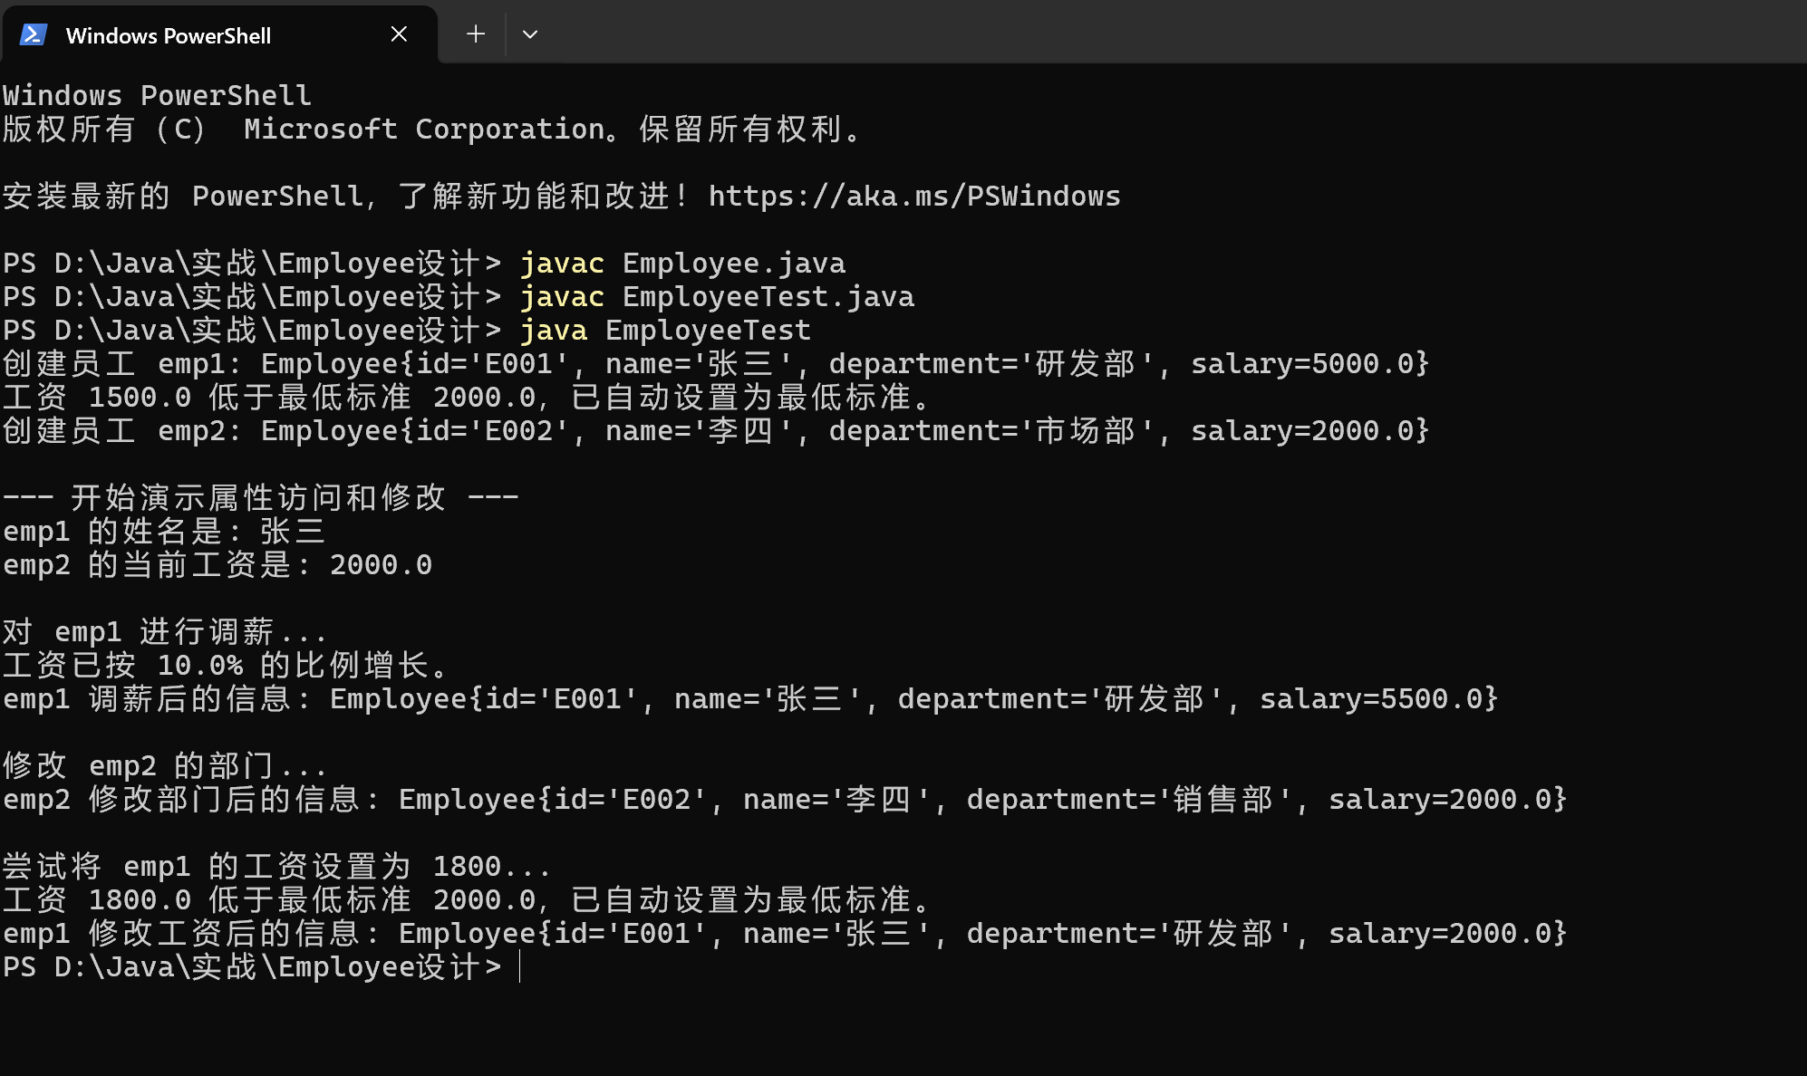
Task: Expand the new tab profile dropdown chevron
Action: (x=530, y=34)
